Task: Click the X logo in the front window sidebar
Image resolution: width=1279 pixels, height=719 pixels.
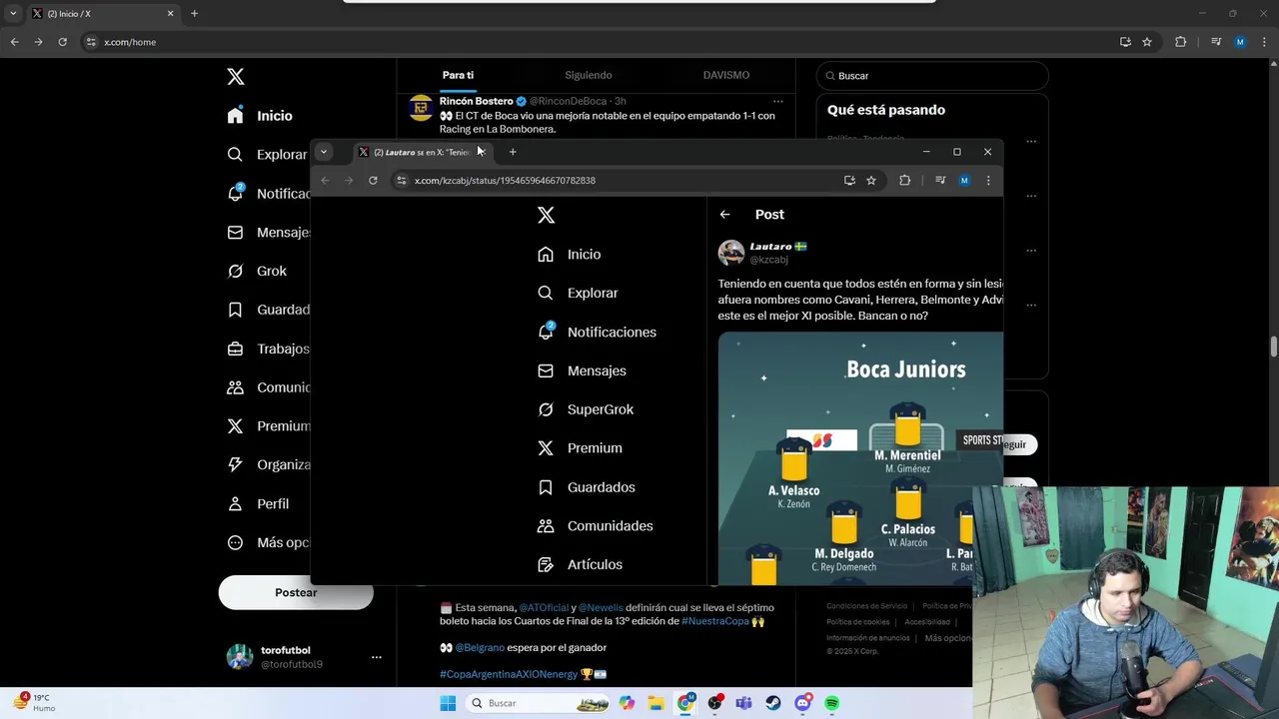Action: (x=546, y=215)
